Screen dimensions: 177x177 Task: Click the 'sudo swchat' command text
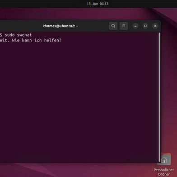pos(18,35)
